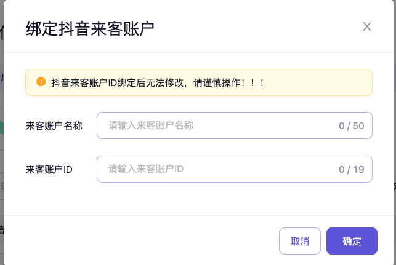Click placeholder text 请输入来客账户名称
Image resolution: width=396 pixels, height=265 pixels.
click(x=151, y=125)
